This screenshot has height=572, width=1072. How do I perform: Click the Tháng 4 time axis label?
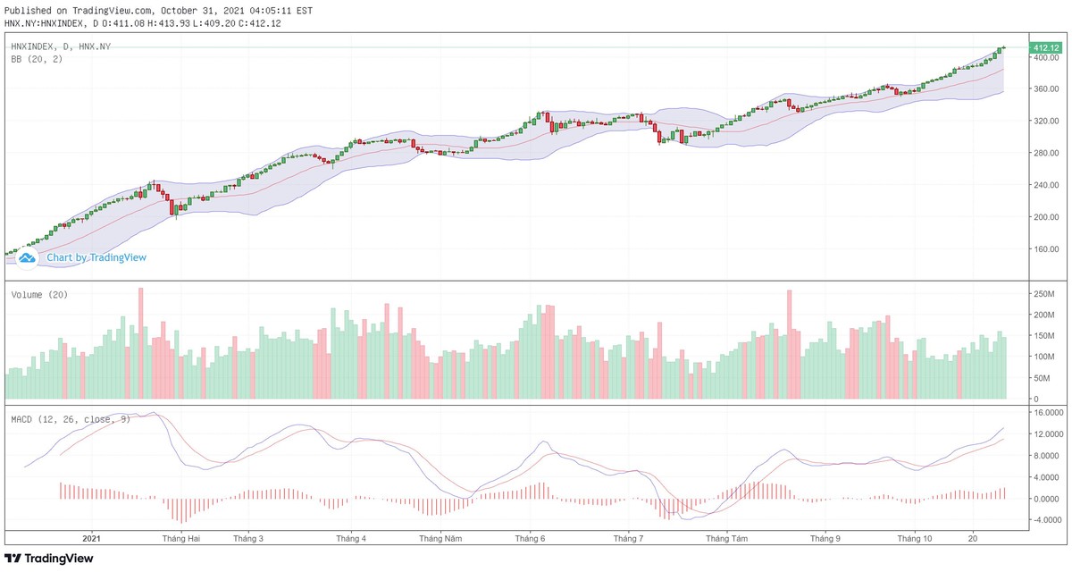(x=351, y=539)
